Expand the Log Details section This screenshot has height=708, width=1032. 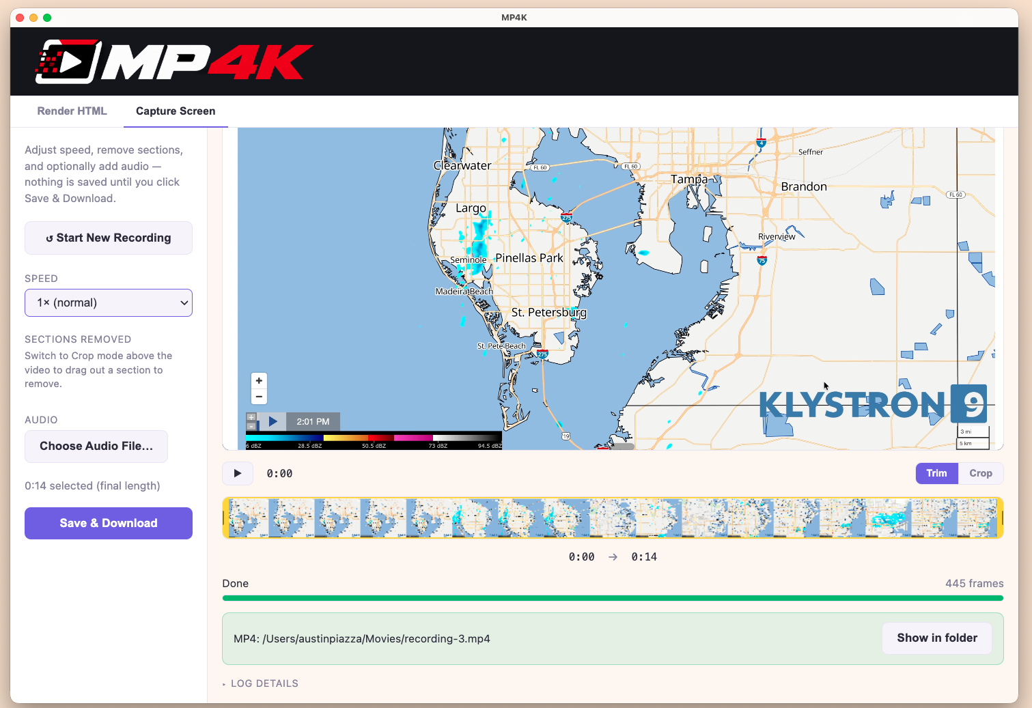(x=260, y=683)
